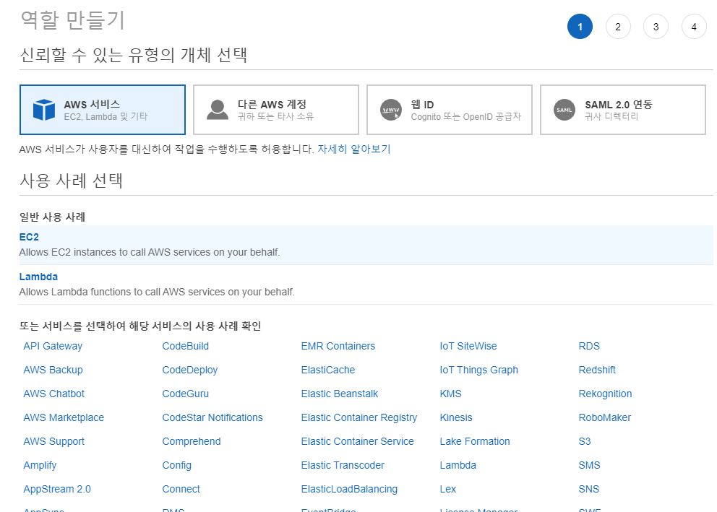Choose RoboMaker service
717x512 pixels.
point(604,417)
